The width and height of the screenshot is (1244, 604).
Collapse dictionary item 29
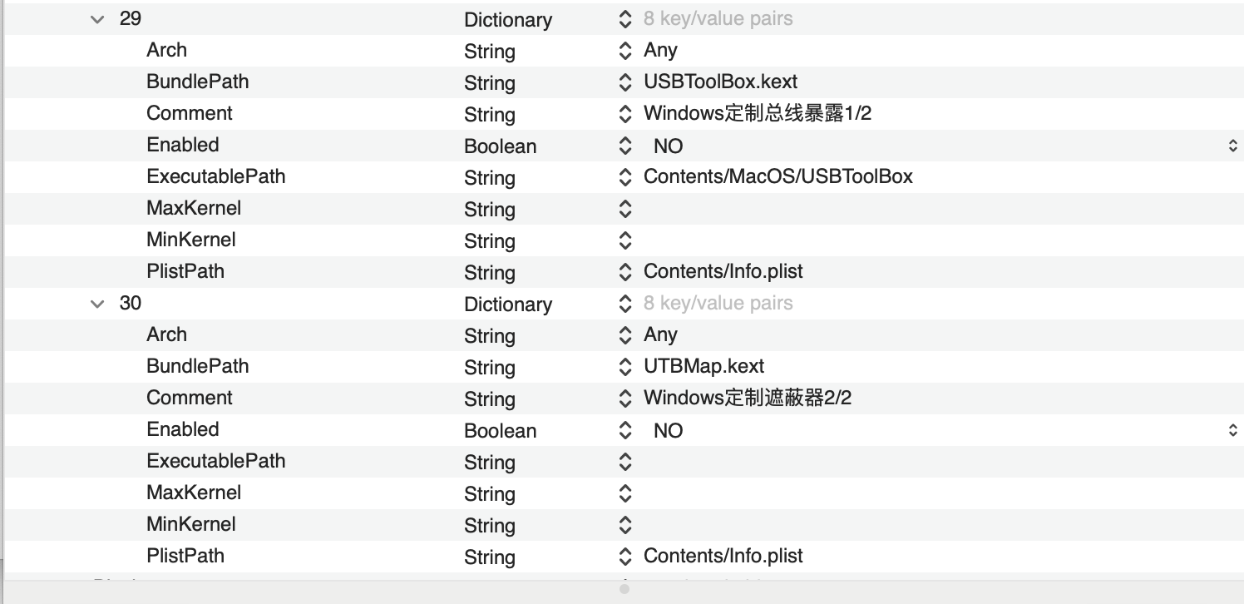(x=97, y=19)
